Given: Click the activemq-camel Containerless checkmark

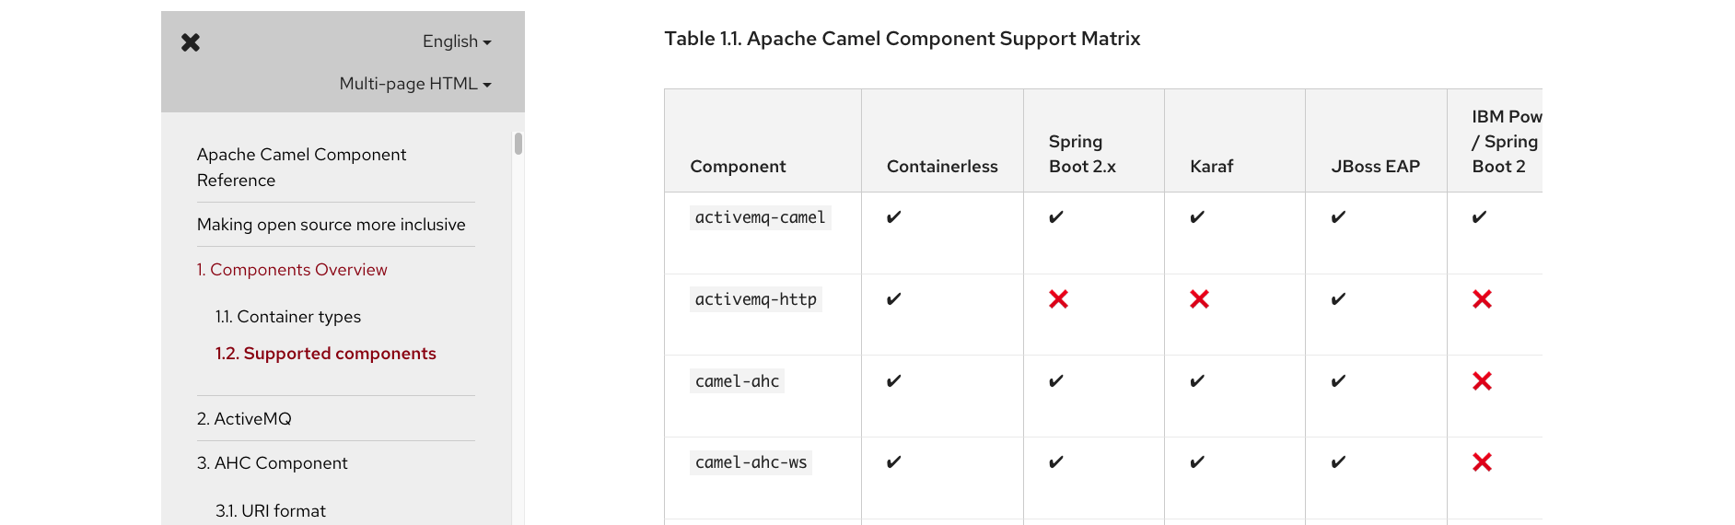Looking at the screenshot, I should tap(893, 217).
